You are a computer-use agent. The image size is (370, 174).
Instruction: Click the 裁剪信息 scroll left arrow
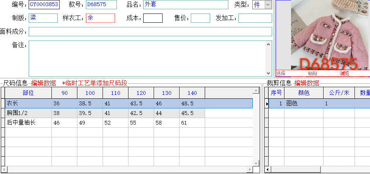point(267,169)
